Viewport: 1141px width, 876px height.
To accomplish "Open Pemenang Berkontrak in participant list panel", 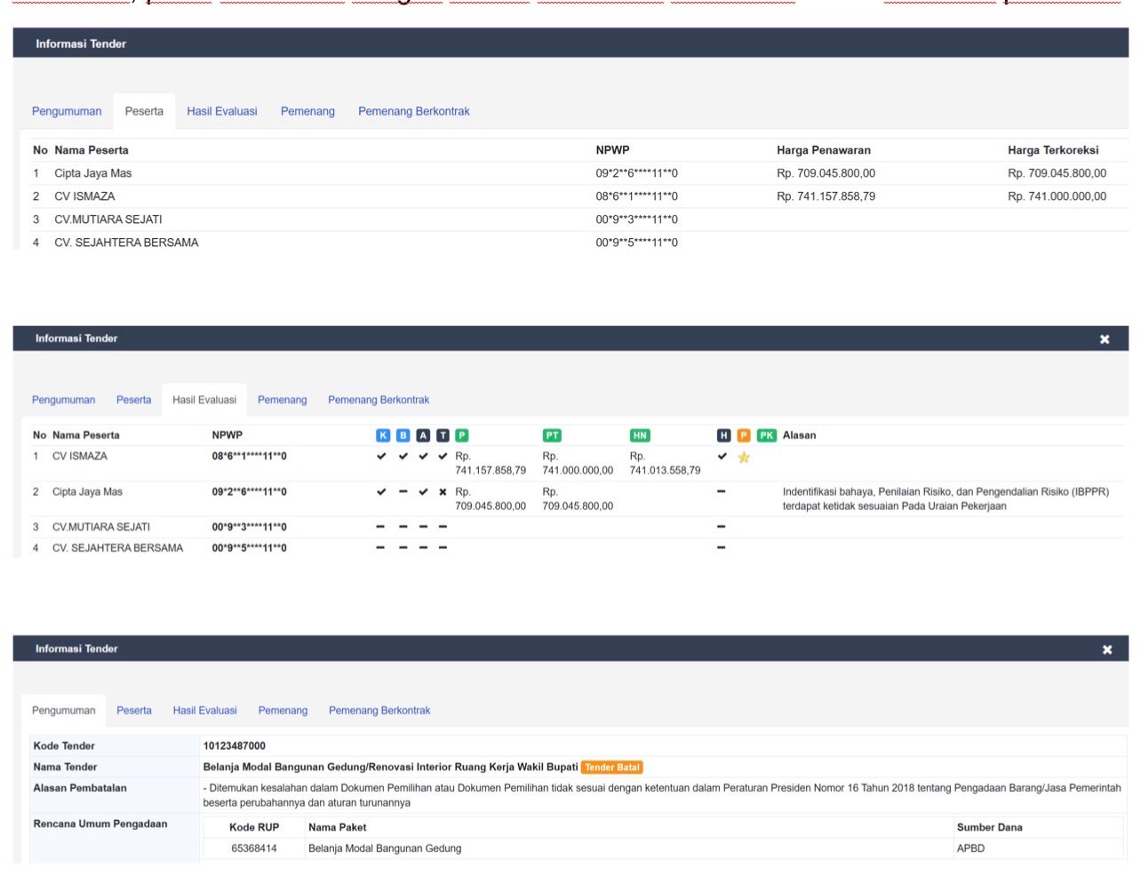I will 414,111.
